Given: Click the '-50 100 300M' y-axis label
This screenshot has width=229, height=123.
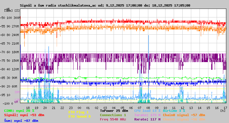Looking at the screenshot, I should (x=10, y=18).
